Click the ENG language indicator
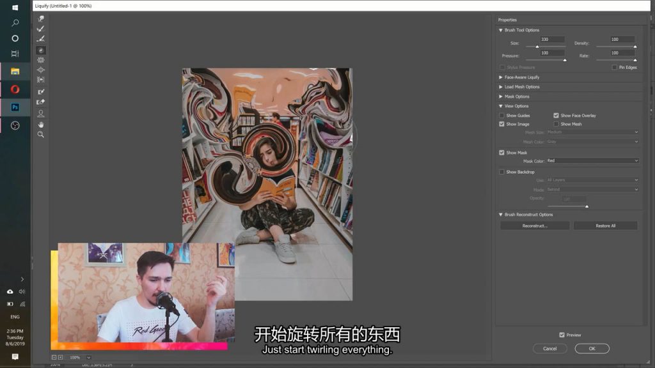 [15, 317]
